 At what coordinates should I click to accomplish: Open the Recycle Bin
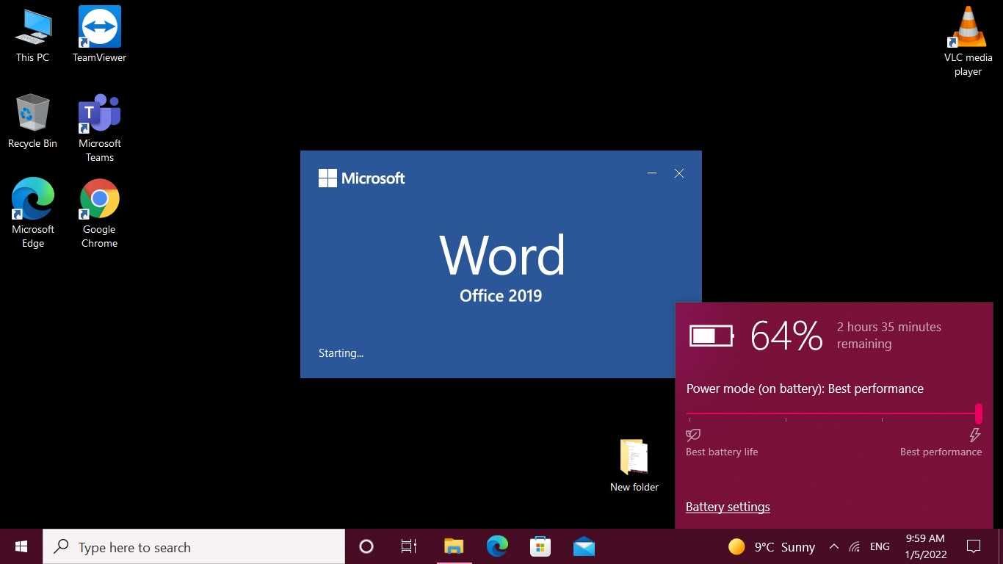[x=32, y=121]
